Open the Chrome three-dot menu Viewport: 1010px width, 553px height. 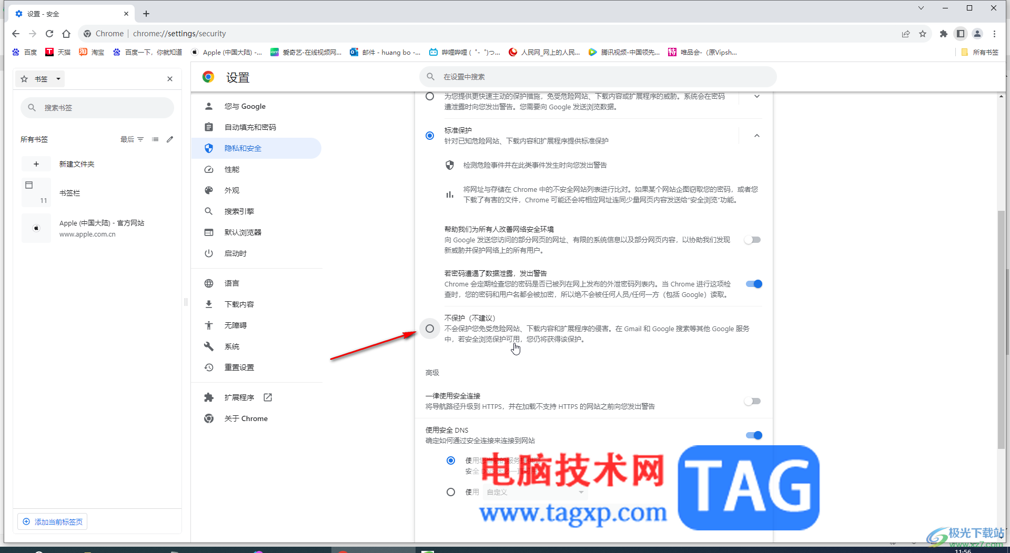point(994,34)
